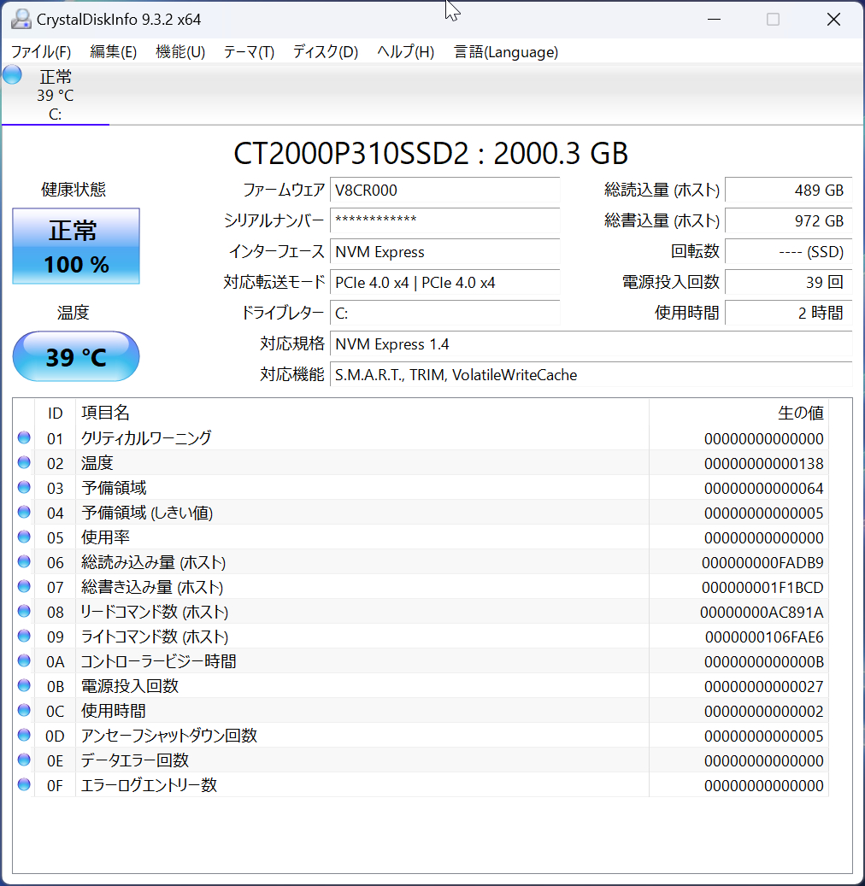Click the 正常 100 % health status button
The width and height of the screenshot is (865, 886).
pos(76,247)
